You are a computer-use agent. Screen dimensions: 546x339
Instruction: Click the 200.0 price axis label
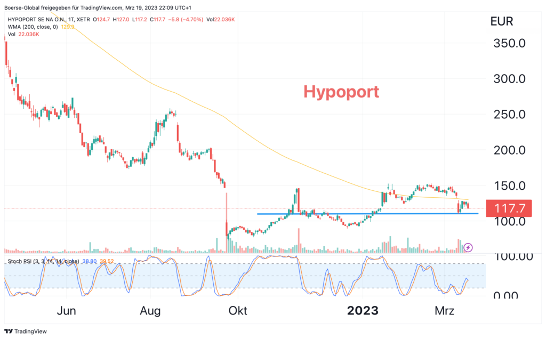pyautogui.click(x=509, y=150)
